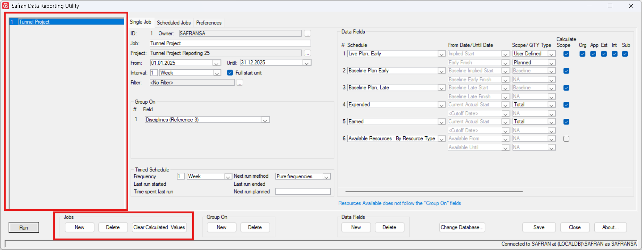
Task: Switch to Preferences tab
Action: coord(209,23)
